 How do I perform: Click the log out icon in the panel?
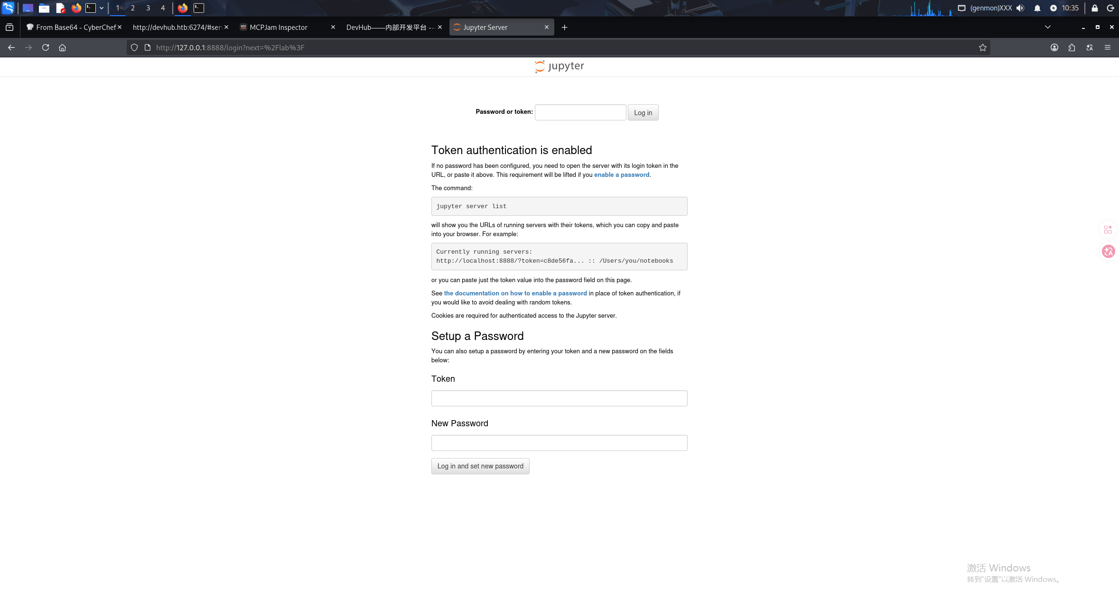[1110, 8]
